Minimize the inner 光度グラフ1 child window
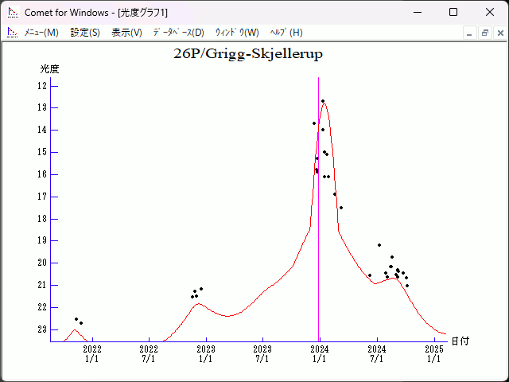 (x=469, y=33)
